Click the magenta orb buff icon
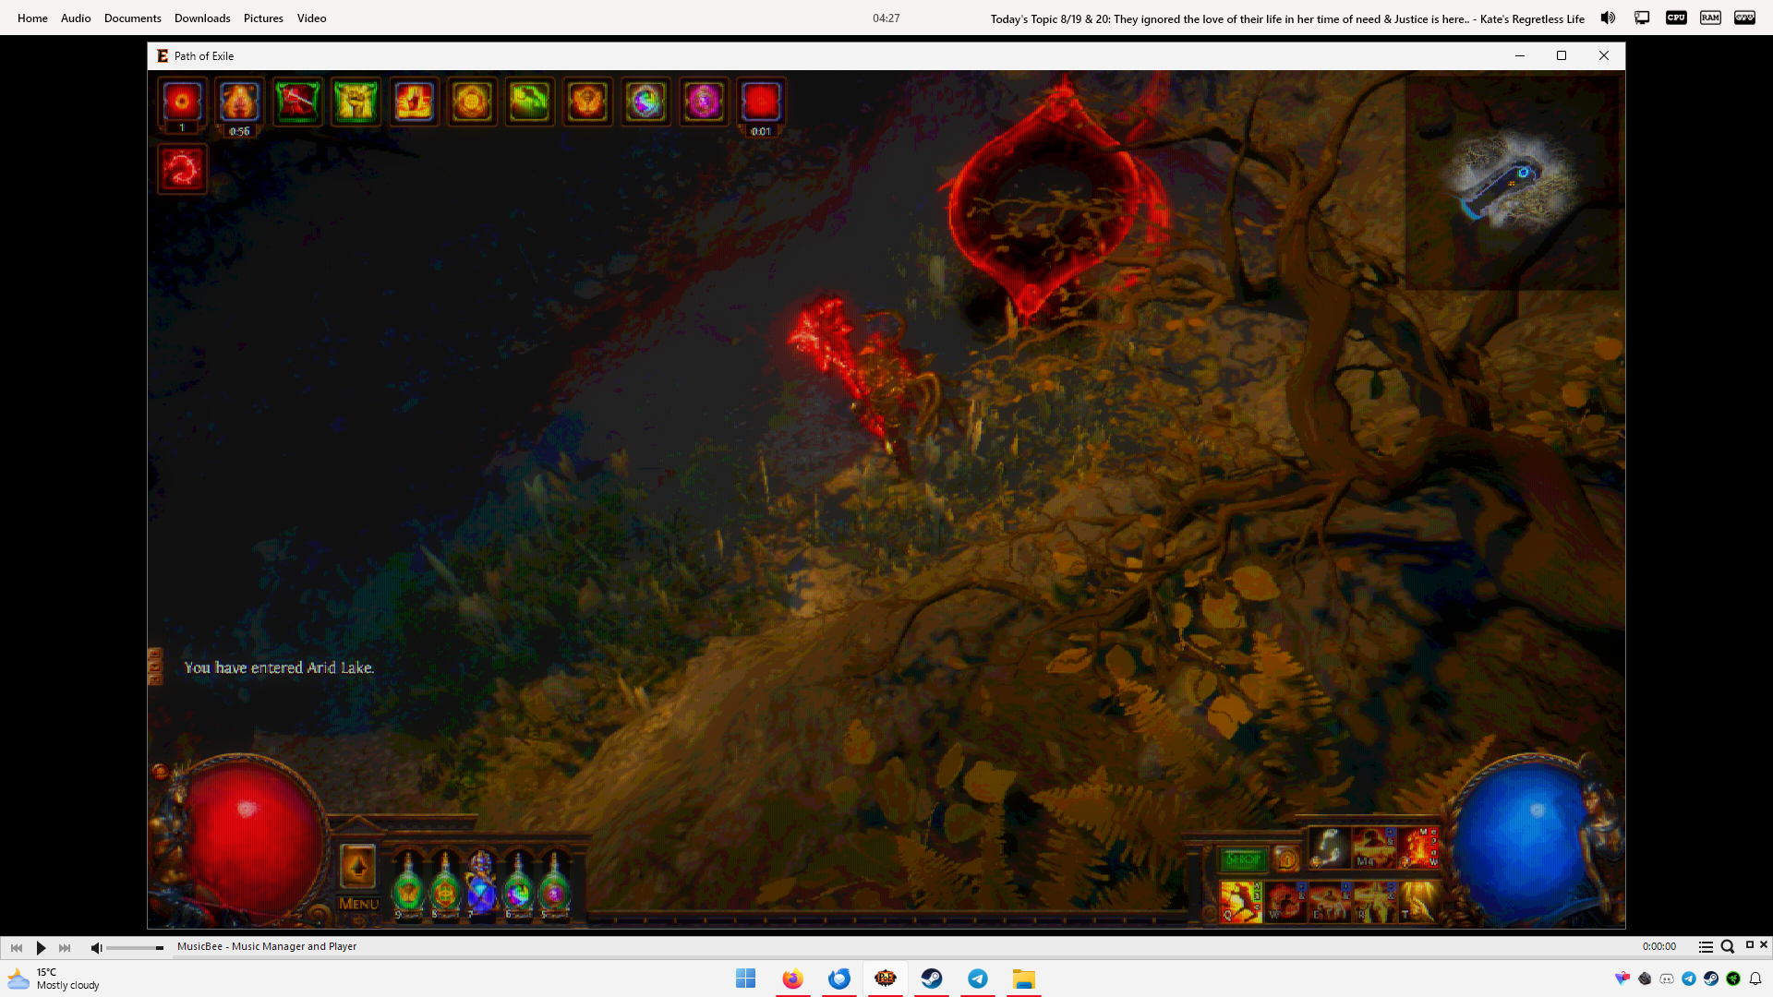1773x997 pixels. [x=704, y=102]
